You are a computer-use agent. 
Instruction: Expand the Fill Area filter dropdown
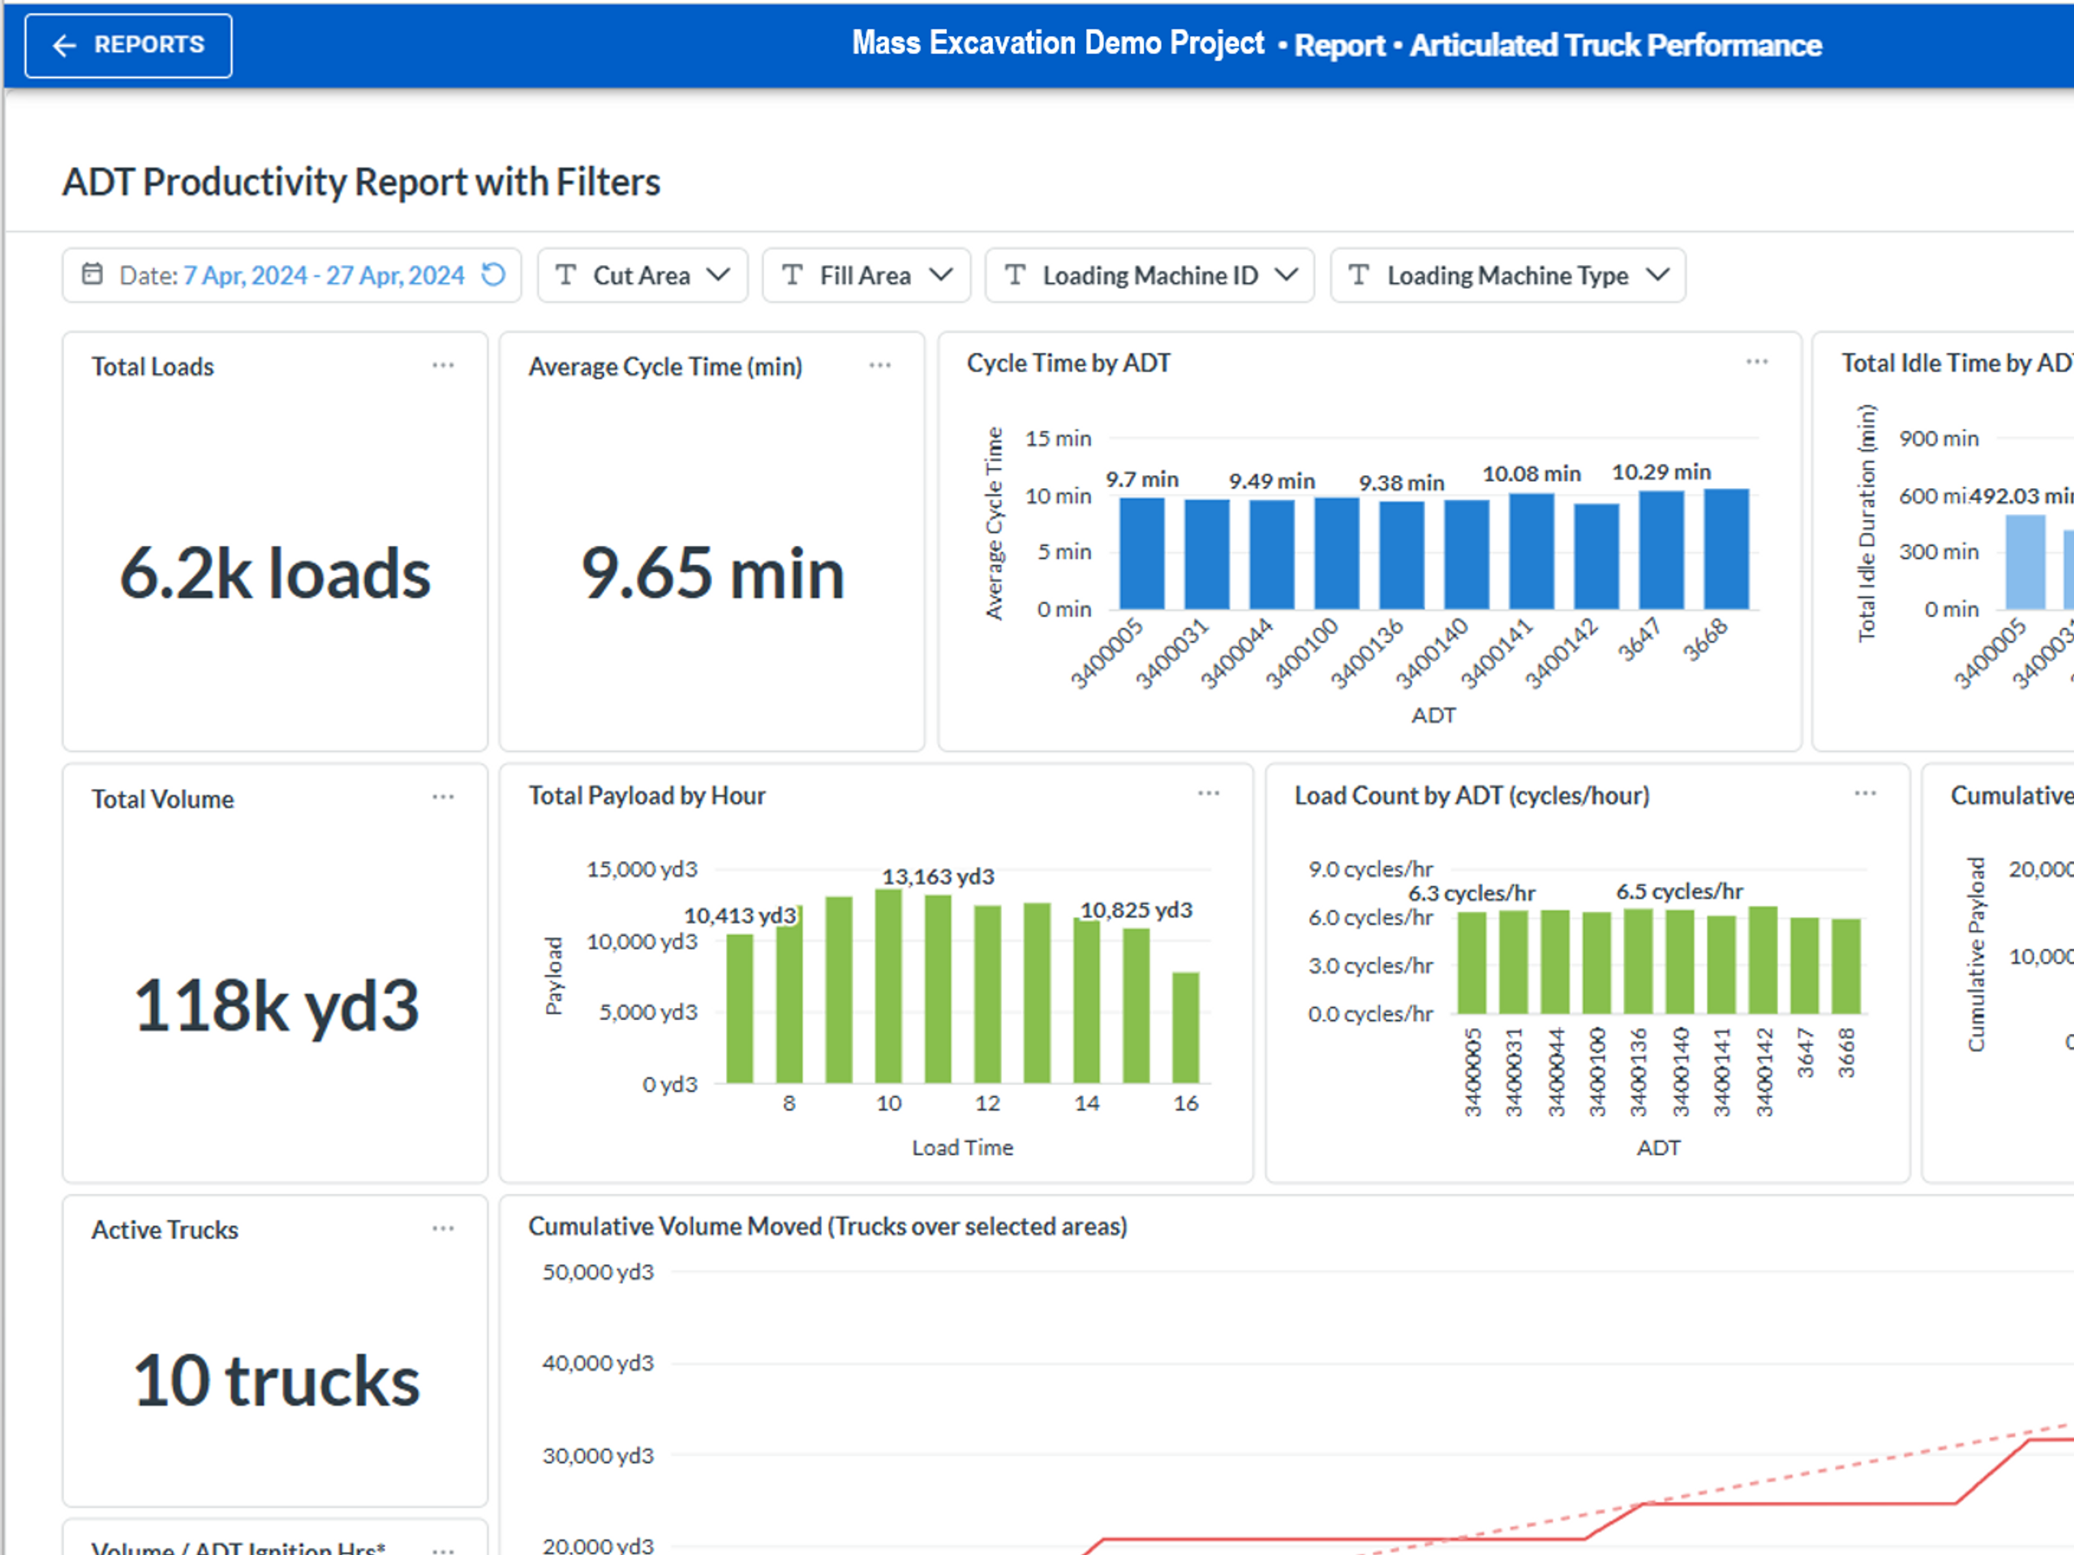[867, 275]
